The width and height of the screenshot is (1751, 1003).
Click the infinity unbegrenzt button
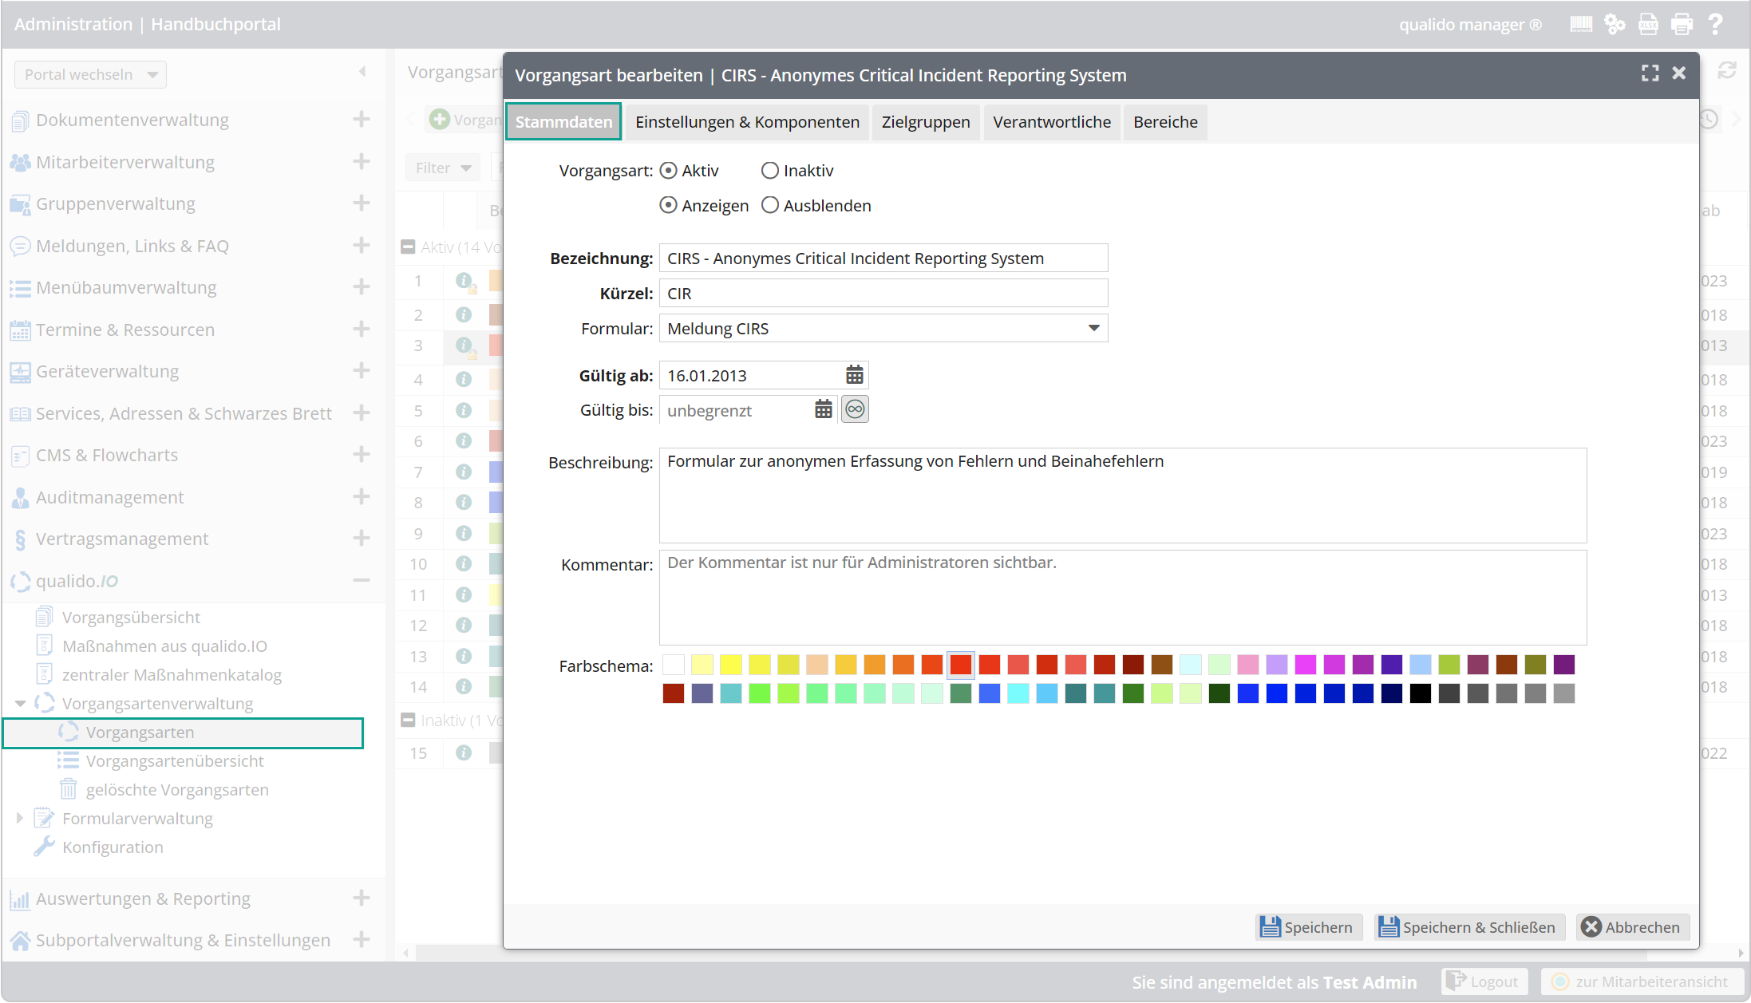855,409
